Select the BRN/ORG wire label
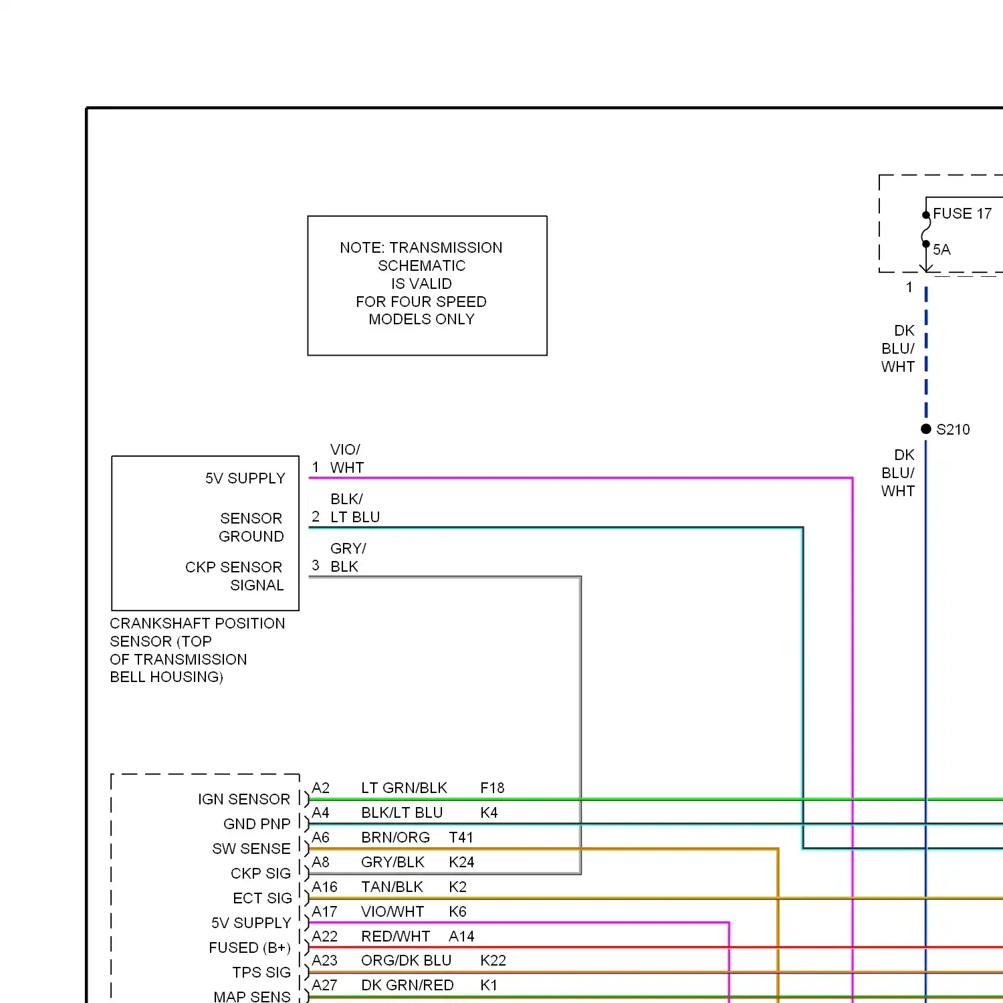 [395, 837]
